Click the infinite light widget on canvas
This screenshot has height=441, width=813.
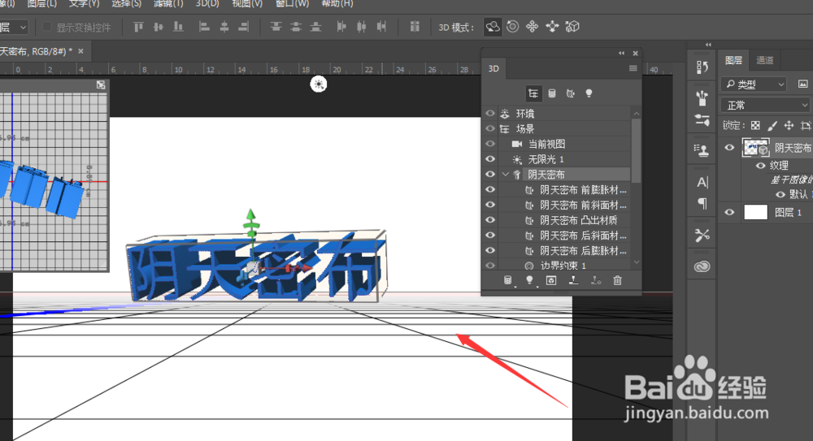click(x=319, y=84)
